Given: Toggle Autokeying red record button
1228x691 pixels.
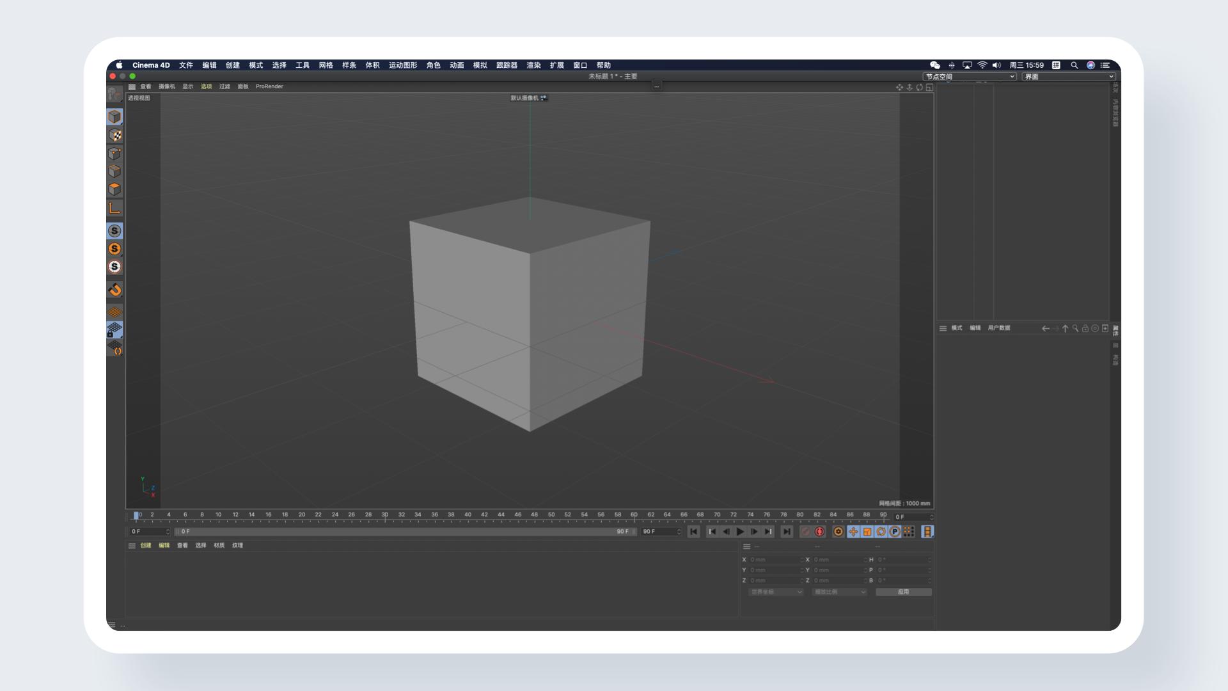Looking at the screenshot, I should click(x=820, y=532).
